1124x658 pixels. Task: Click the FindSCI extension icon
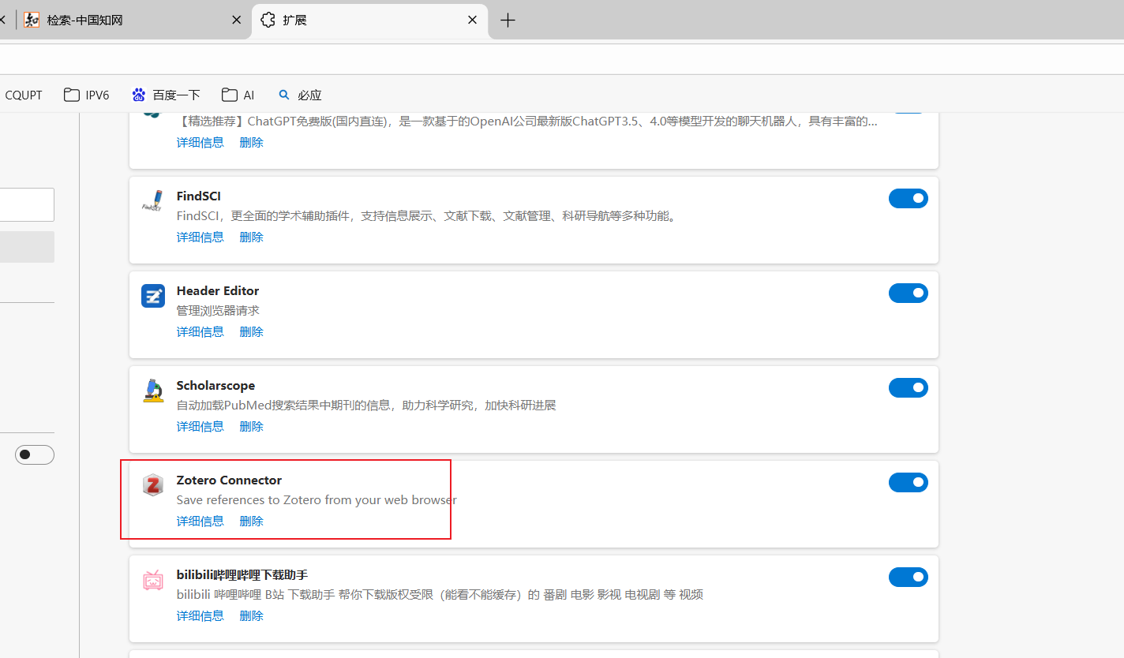click(x=152, y=200)
